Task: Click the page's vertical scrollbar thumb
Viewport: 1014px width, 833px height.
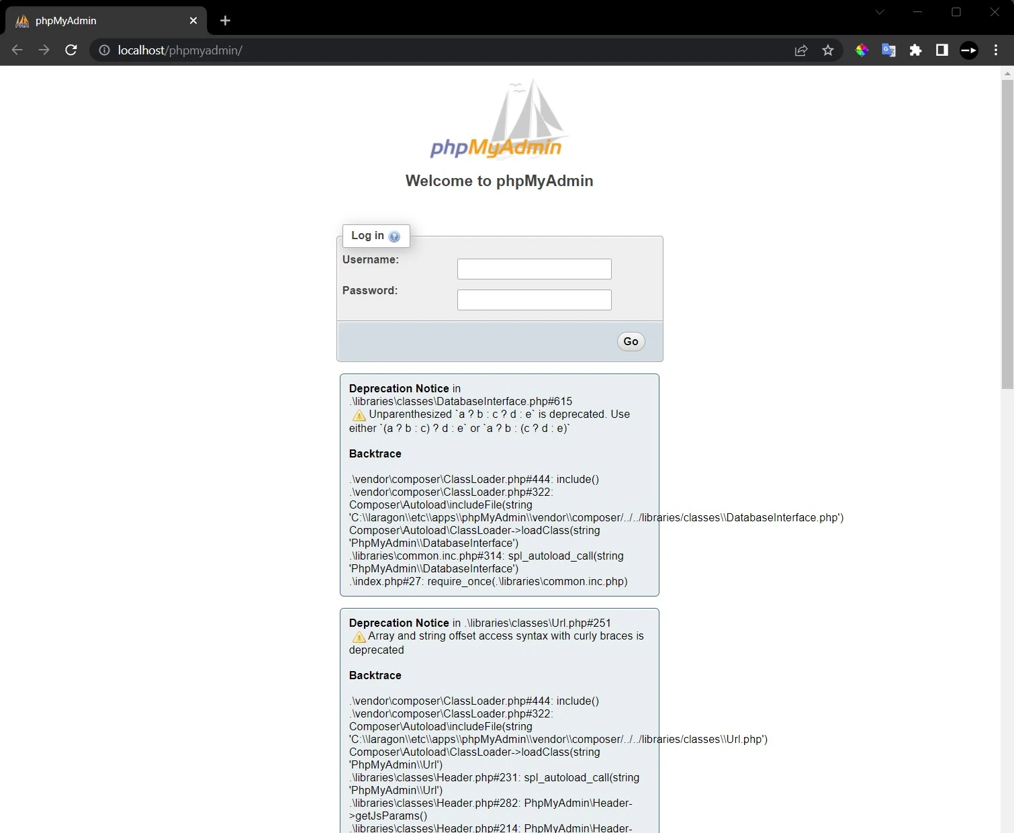Action: (x=1007, y=234)
